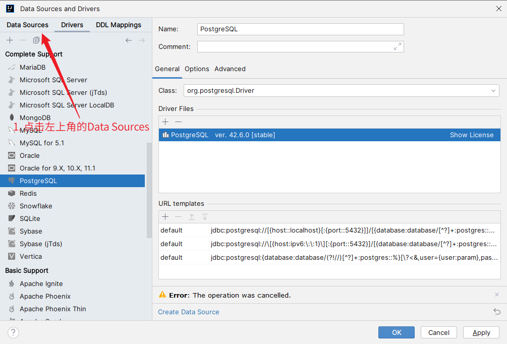Click Show License for PostgreSQL driver
Viewport: 507px width, 344px height.
(472, 135)
